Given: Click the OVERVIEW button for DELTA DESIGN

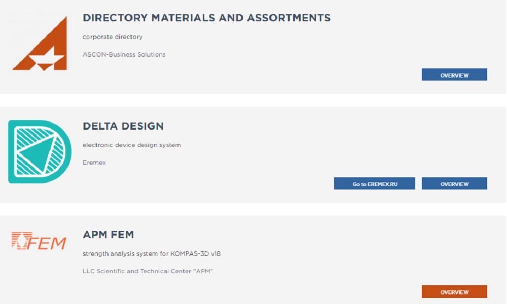Looking at the screenshot, I should [x=454, y=183].
